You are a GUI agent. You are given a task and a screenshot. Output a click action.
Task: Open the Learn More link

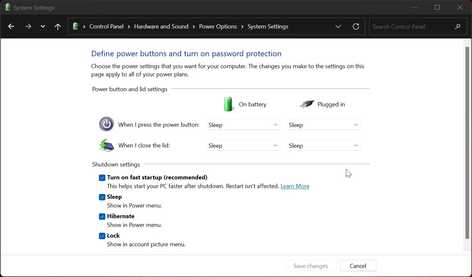295,186
